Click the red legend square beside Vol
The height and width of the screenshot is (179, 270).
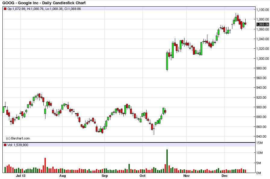pos(5,145)
